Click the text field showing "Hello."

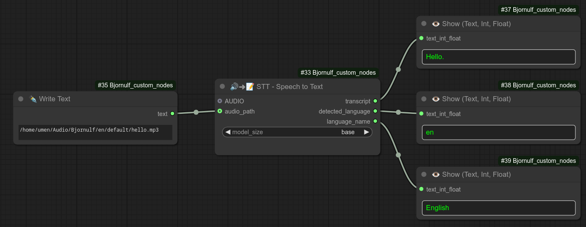tap(498, 57)
